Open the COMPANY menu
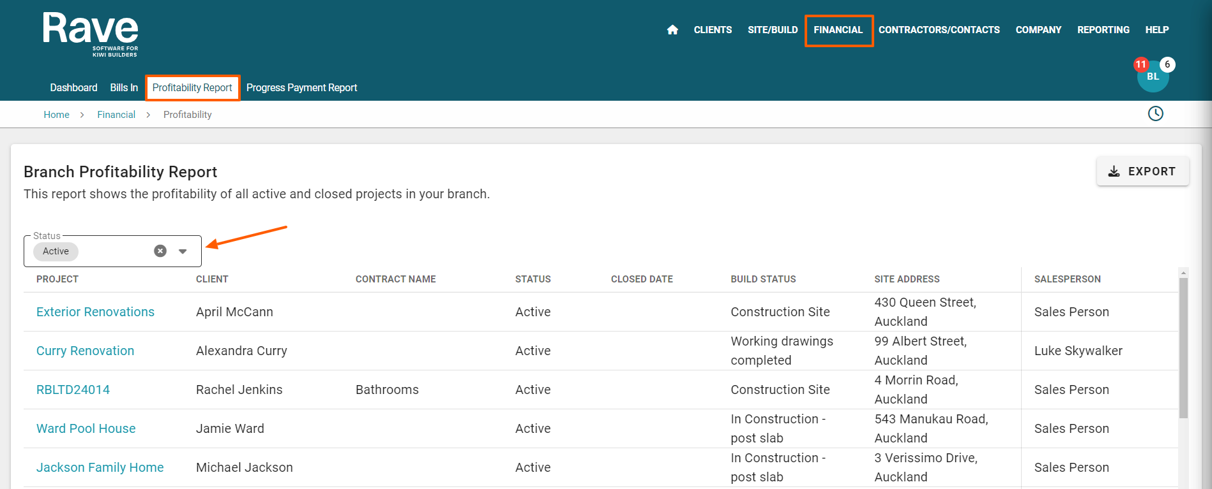Viewport: 1212px width, 489px height. [1038, 30]
